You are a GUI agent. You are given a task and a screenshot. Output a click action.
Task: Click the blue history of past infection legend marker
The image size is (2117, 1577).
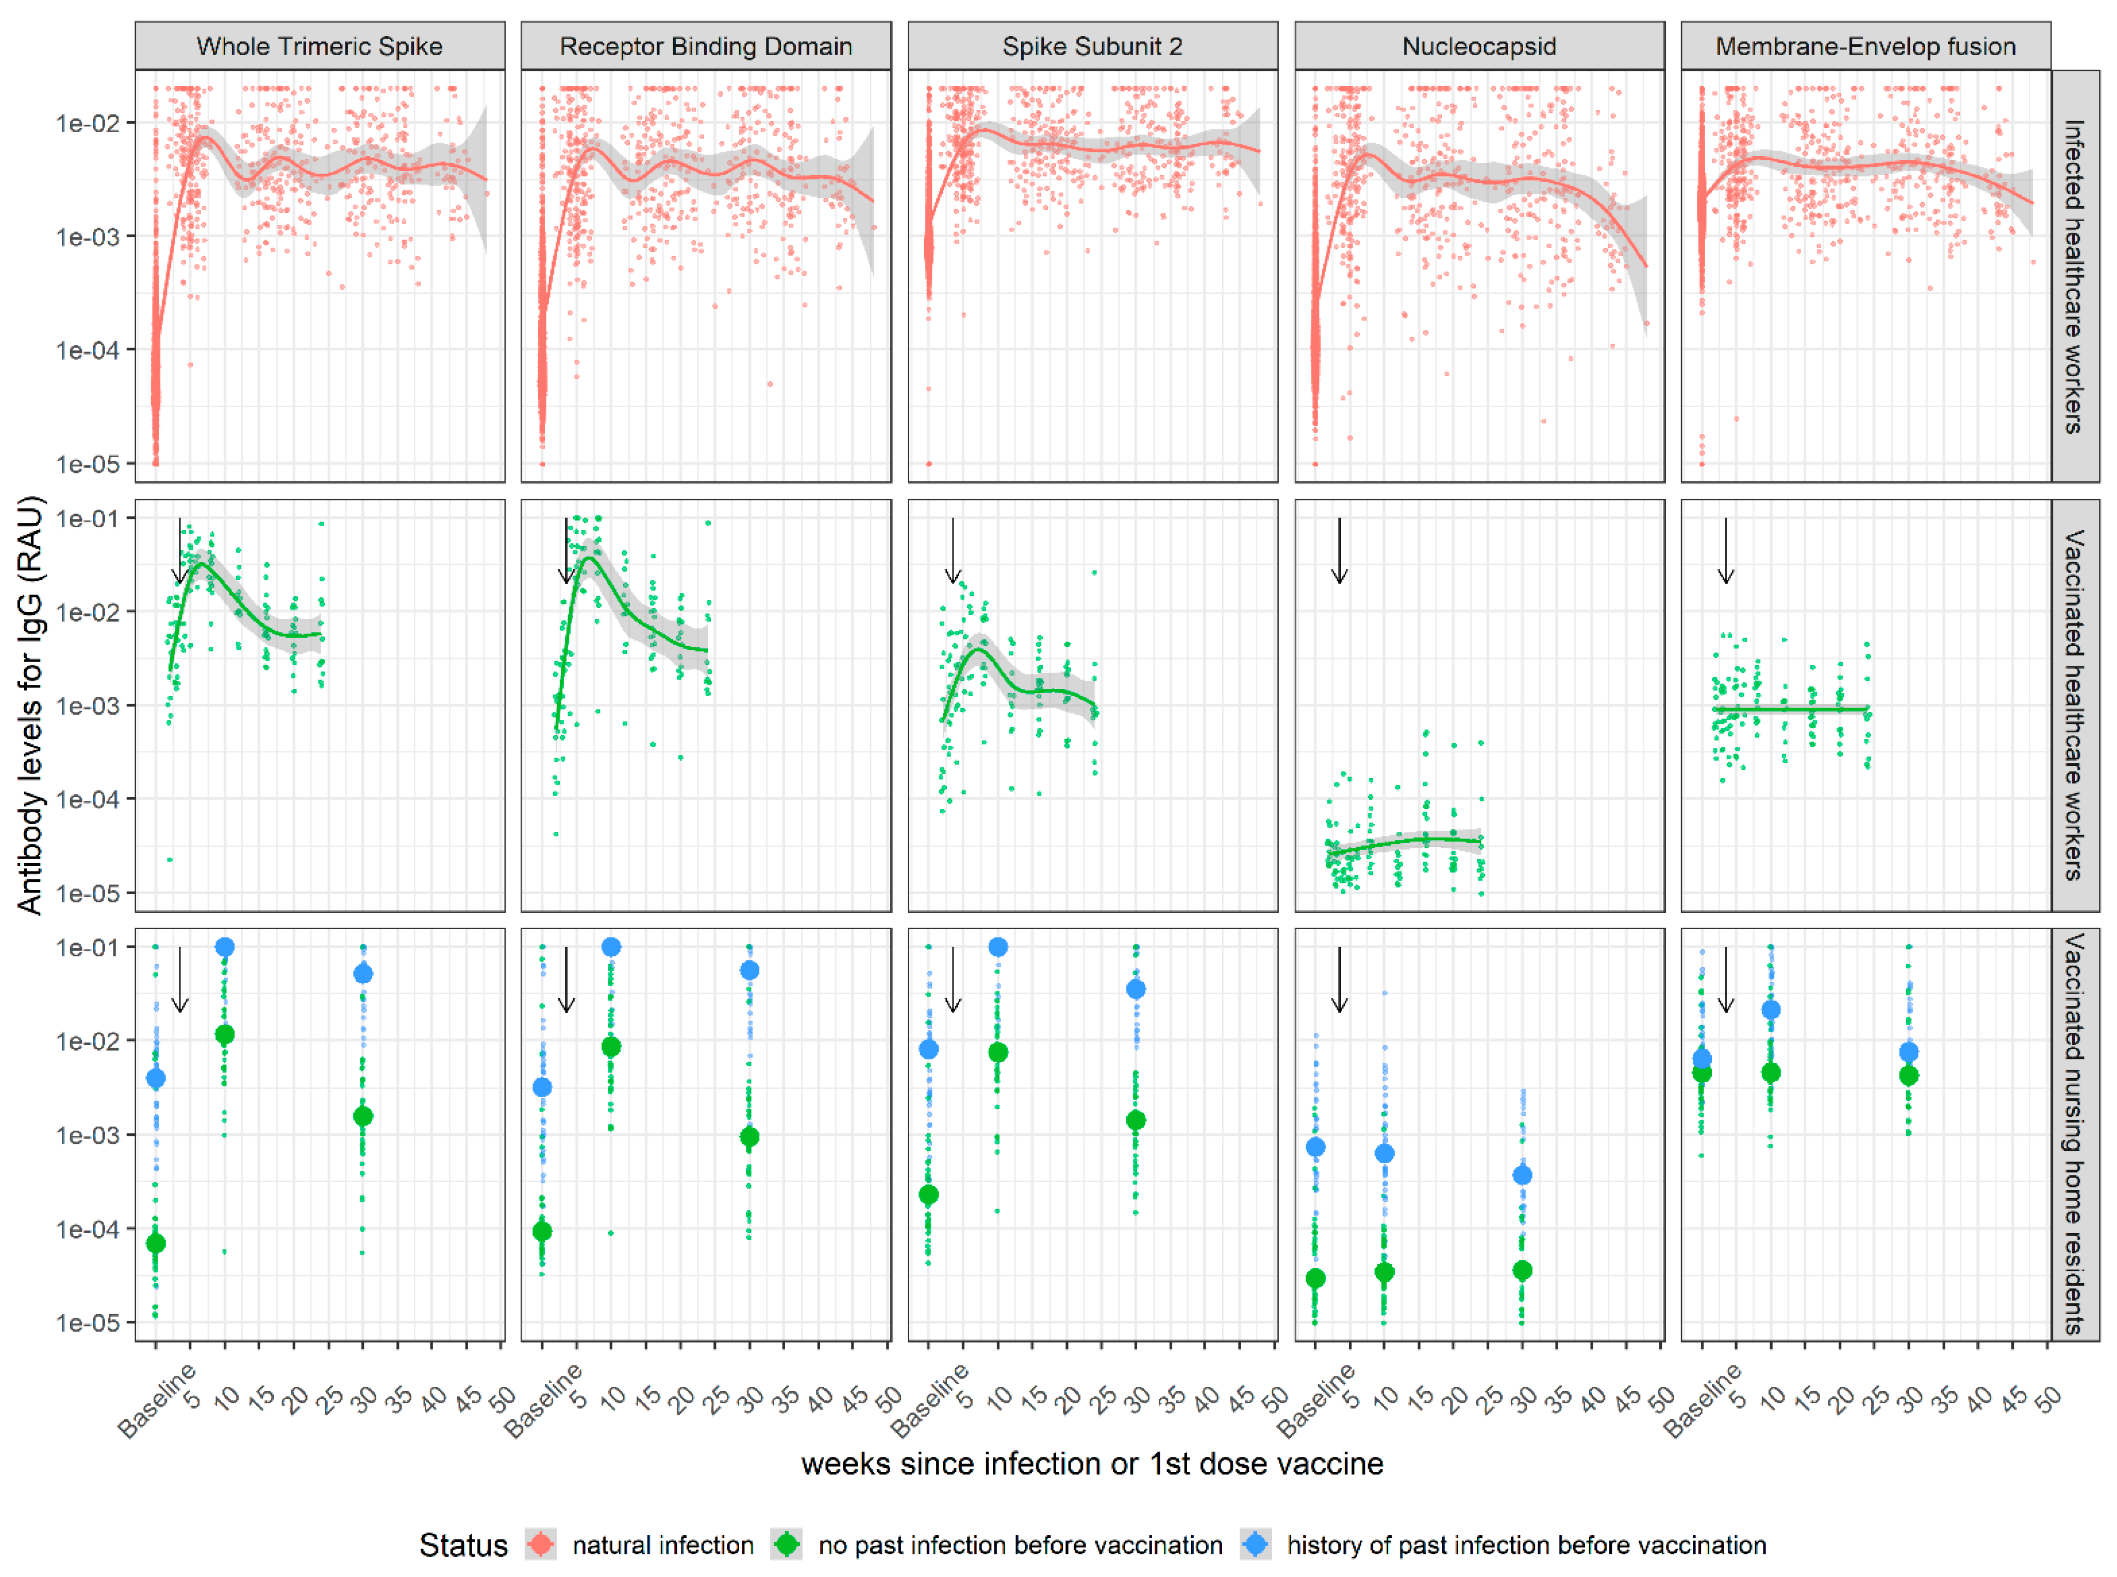[x=1256, y=1544]
